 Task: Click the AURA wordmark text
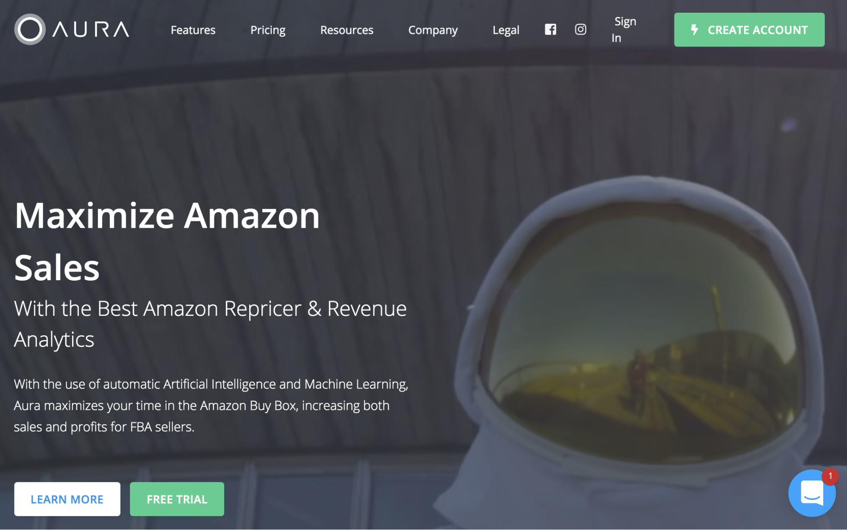click(91, 30)
